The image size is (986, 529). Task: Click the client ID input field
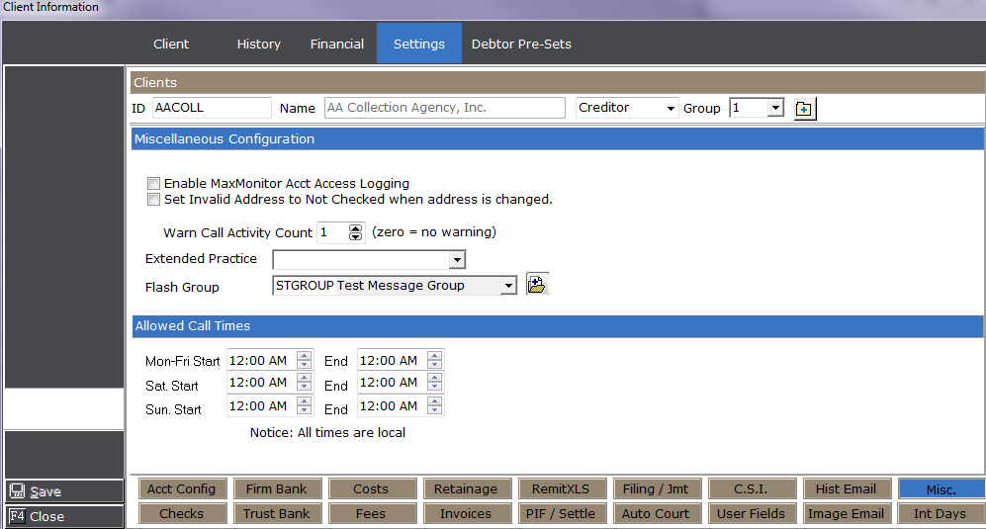pyautogui.click(x=211, y=108)
